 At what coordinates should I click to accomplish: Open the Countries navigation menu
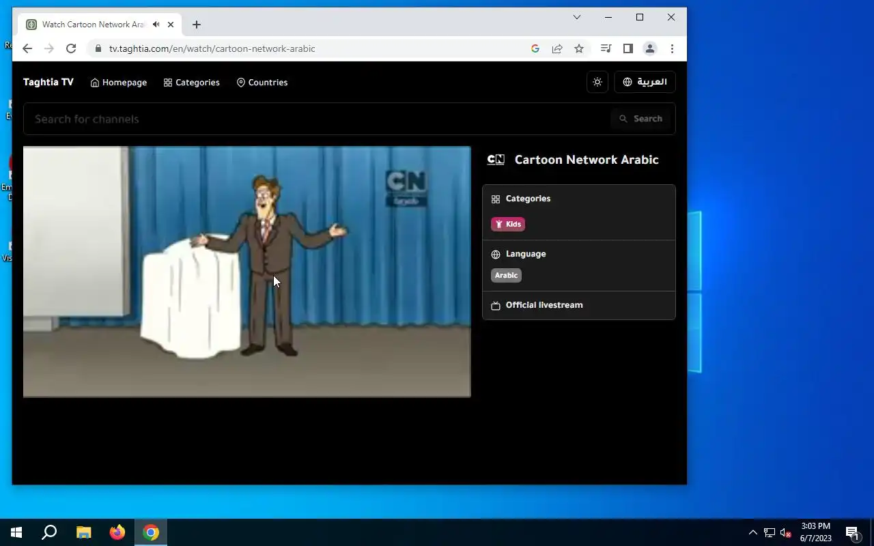click(262, 83)
